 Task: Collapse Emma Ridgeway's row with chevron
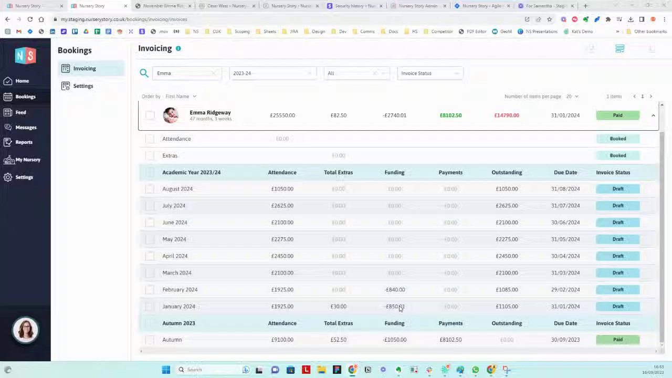click(653, 115)
